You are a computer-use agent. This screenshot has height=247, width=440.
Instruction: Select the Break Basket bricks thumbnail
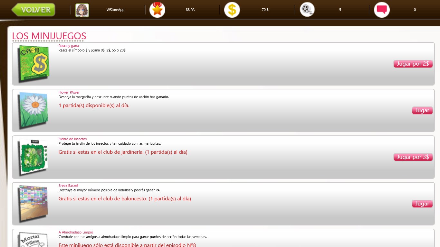[33, 203]
